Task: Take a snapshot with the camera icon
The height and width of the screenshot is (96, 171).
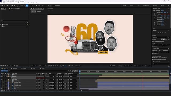Action: point(70,66)
